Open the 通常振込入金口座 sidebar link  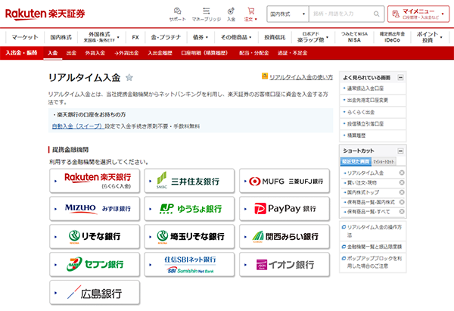[x=365, y=89]
